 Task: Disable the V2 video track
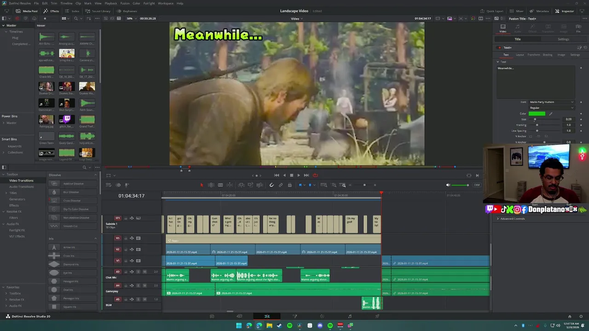click(x=138, y=249)
